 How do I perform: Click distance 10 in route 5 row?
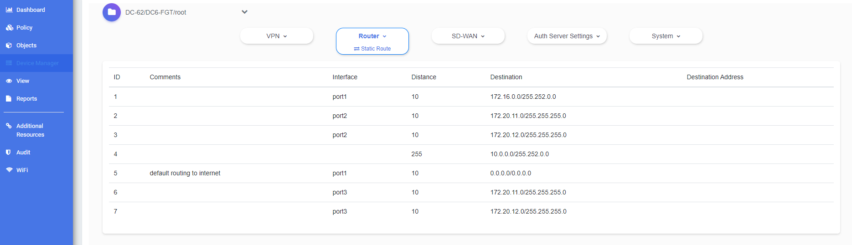click(x=415, y=173)
